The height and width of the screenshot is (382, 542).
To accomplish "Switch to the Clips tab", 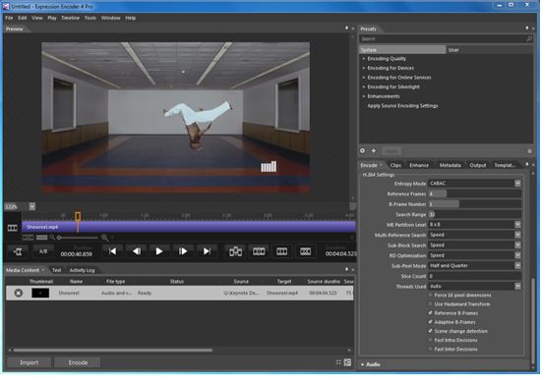I will (x=395, y=165).
